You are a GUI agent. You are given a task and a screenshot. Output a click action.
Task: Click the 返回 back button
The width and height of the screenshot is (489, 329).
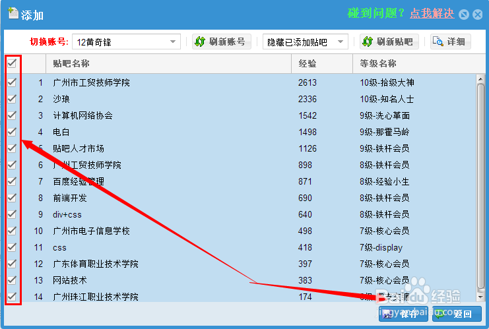pos(457,314)
